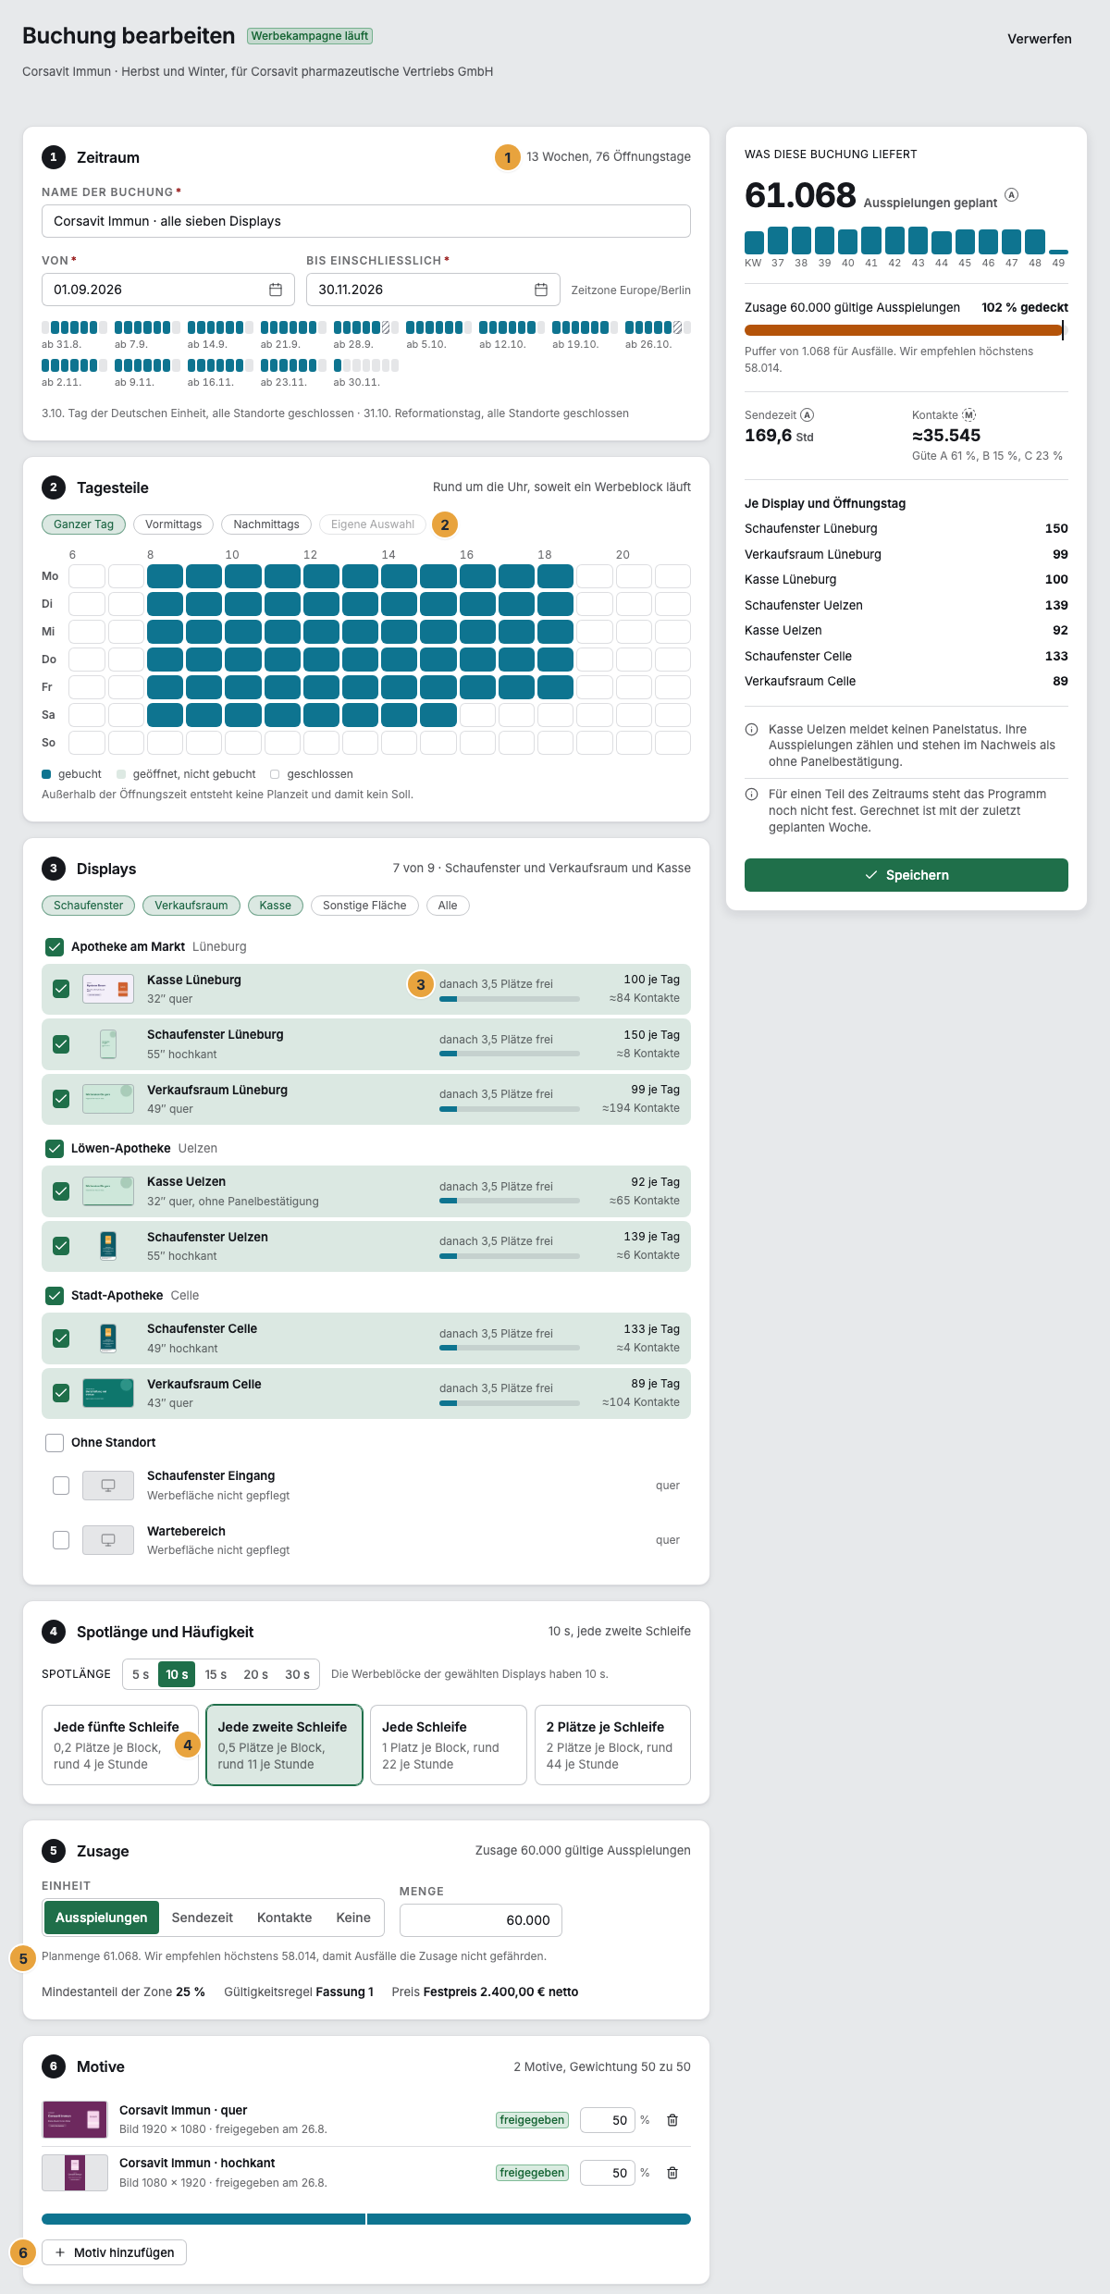
Task: Uncheck the Schaufenster Celle display
Action: tap(61, 1338)
